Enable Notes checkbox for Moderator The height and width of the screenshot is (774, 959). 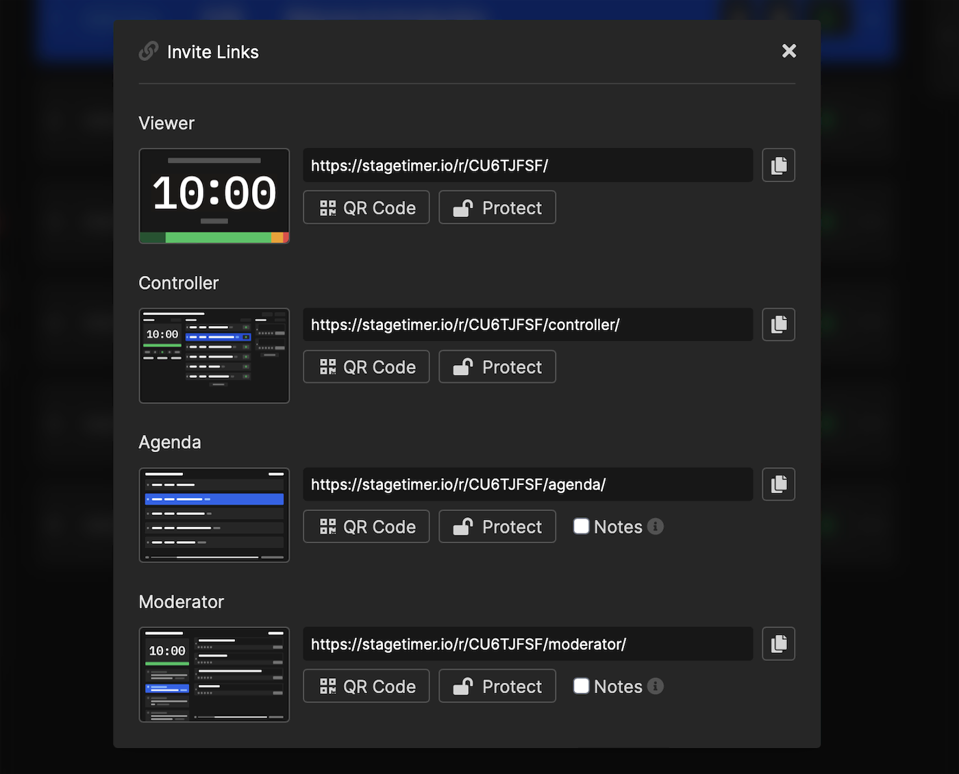point(582,686)
